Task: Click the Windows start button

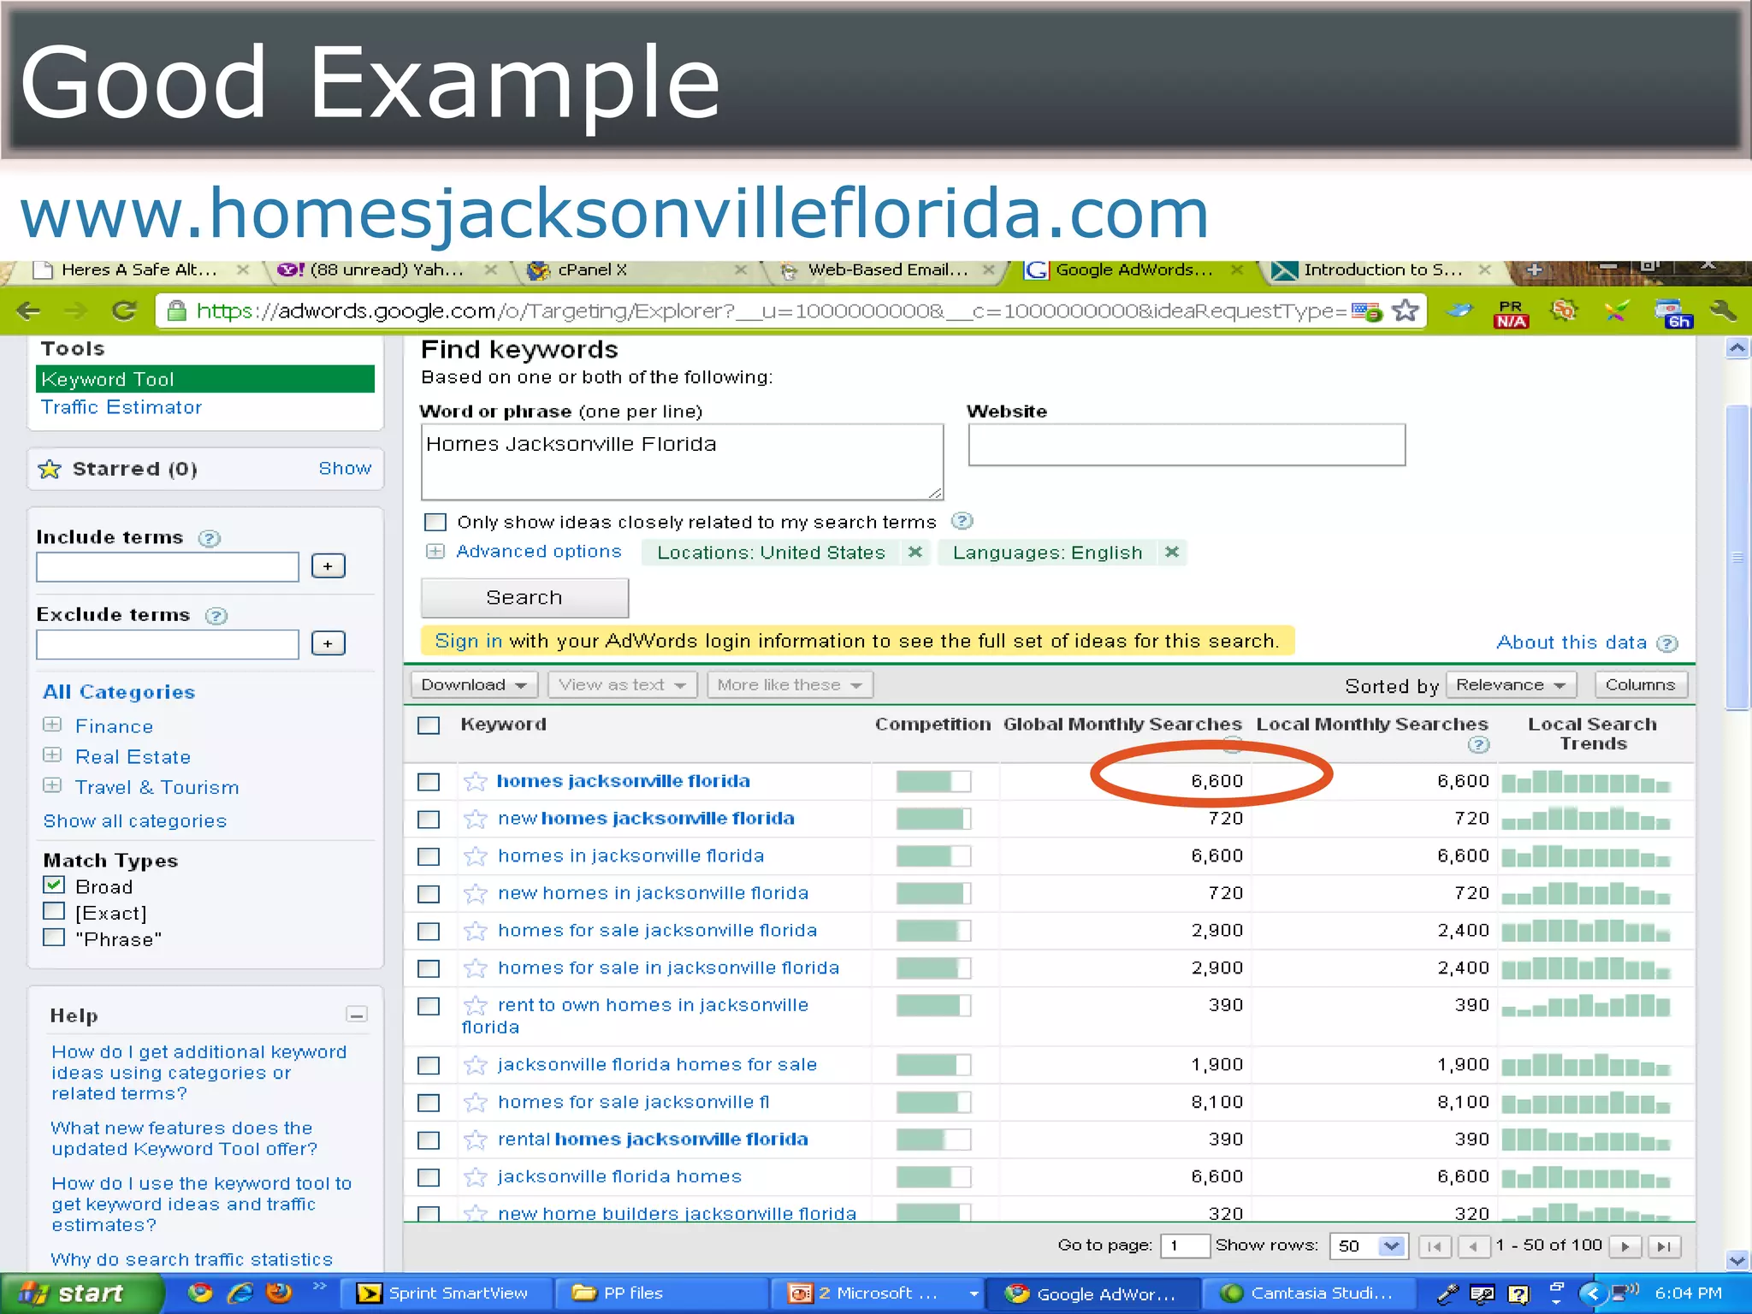Action: [81, 1293]
